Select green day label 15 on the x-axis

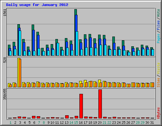pos(76,123)
